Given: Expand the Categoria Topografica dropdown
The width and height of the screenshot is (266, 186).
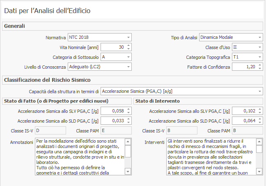Looking at the screenshot, I should [260, 57].
